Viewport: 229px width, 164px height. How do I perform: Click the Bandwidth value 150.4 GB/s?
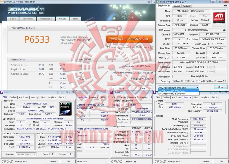[216, 58]
